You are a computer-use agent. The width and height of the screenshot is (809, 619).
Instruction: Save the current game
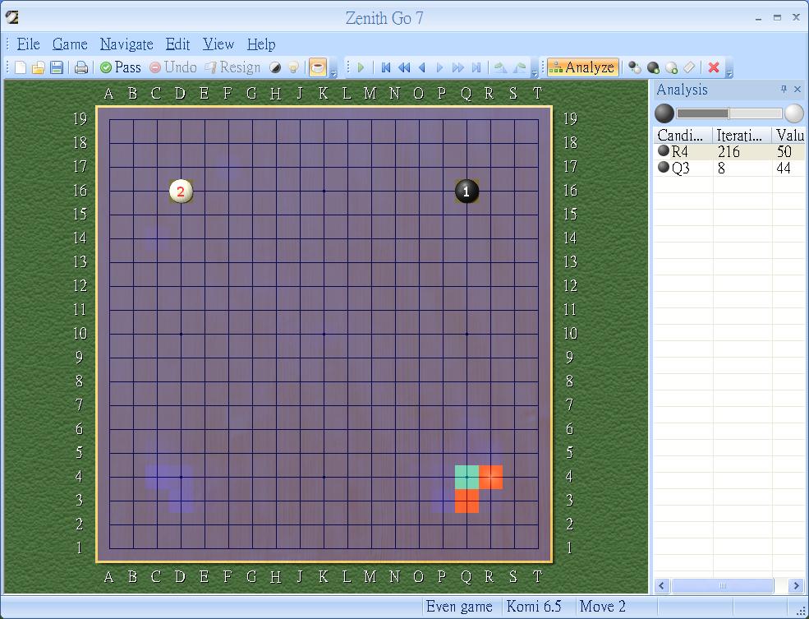click(x=56, y=67)
